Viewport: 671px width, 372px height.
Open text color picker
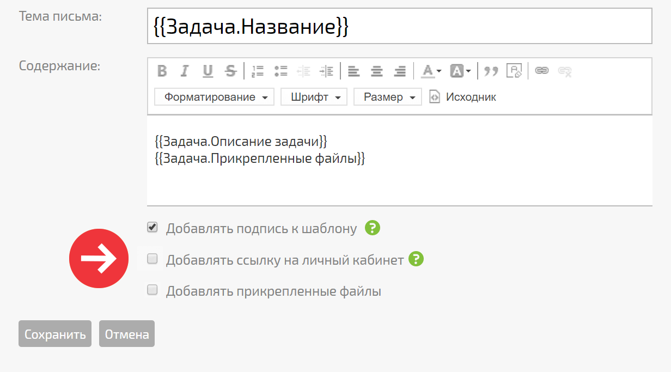coord(432,71)
